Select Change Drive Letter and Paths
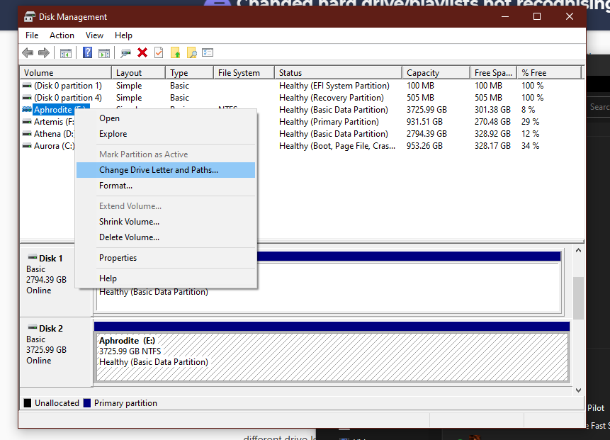Image resolution: width=610 pixels, height=440 pixels. (x=166, y=170)
